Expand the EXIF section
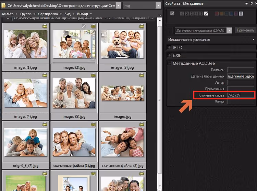The height and width of the screenshot is (191, 257). tap(170, 55)
